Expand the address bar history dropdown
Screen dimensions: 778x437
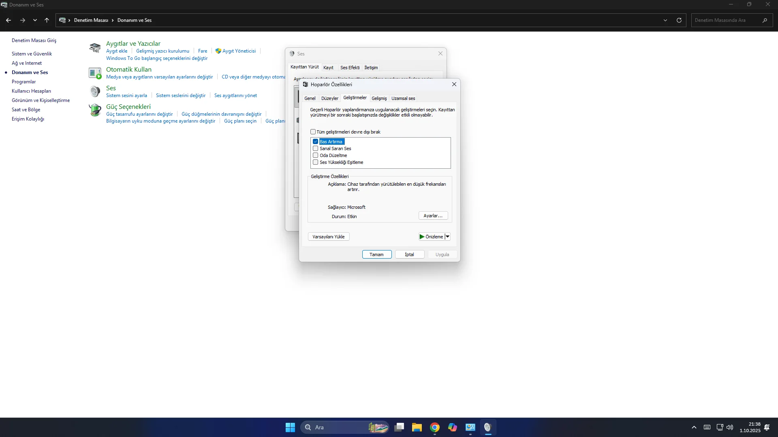click(665, 20)
